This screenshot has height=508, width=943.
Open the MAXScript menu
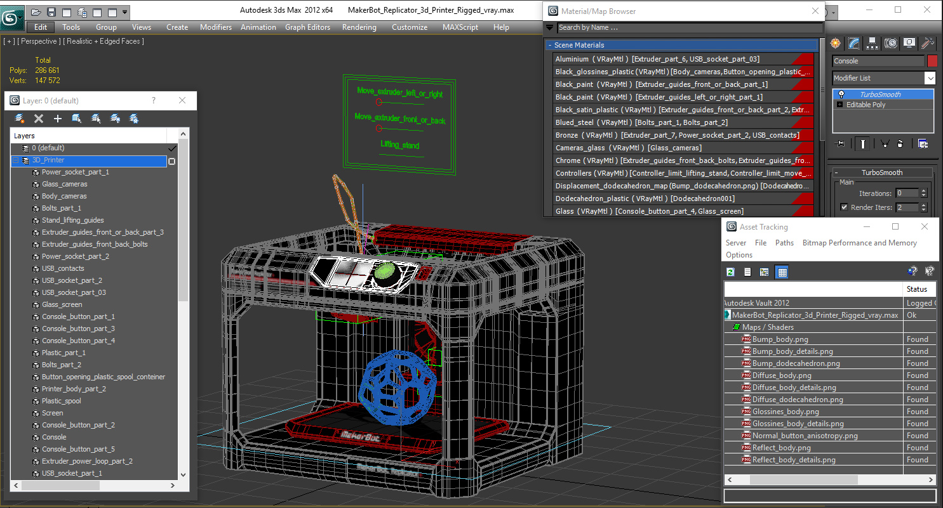[x=460, y=27]
